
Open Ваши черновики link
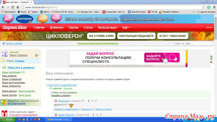(x=11, y=72)
